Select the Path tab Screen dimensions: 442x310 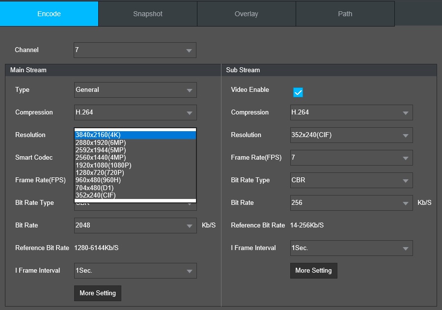[345, 14]
